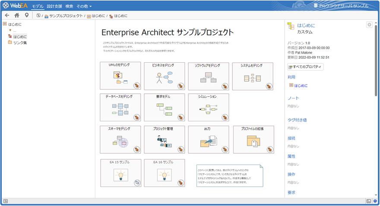
Task: Open the root model icon in breadcrumb
Action: click(x=38, y=16)
